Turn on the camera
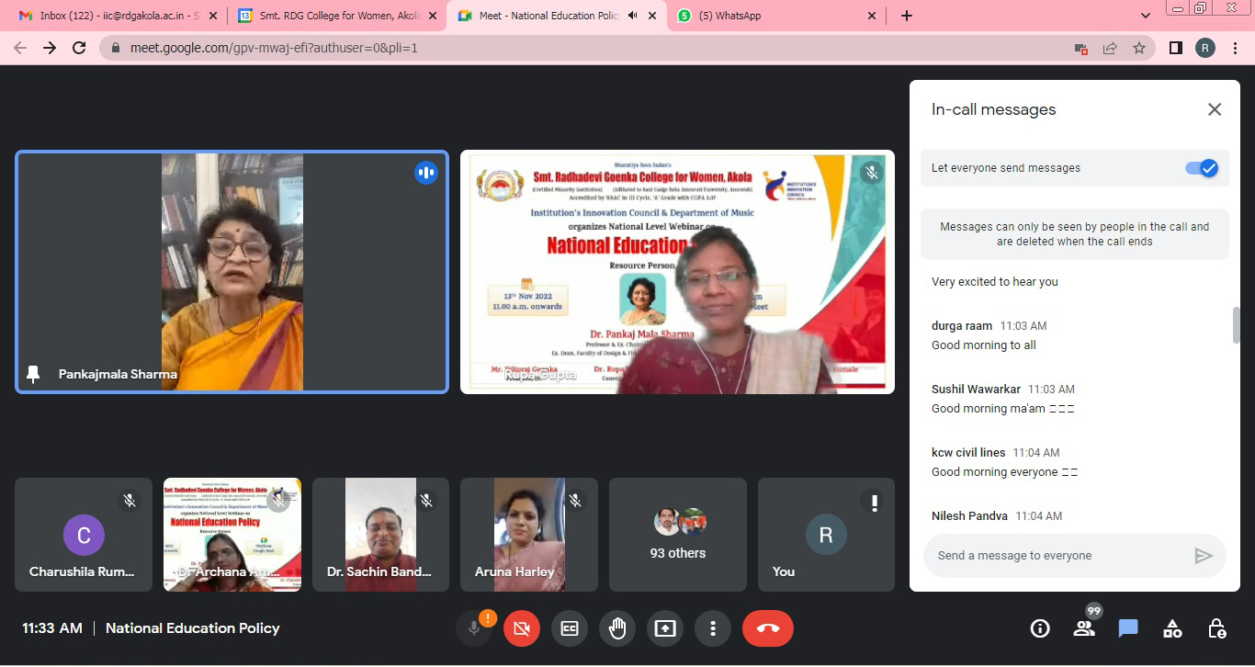 click(522, 628)
